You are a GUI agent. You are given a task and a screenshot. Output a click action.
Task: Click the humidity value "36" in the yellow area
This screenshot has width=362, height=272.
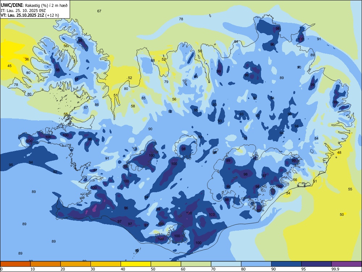[x=27, y=59]
